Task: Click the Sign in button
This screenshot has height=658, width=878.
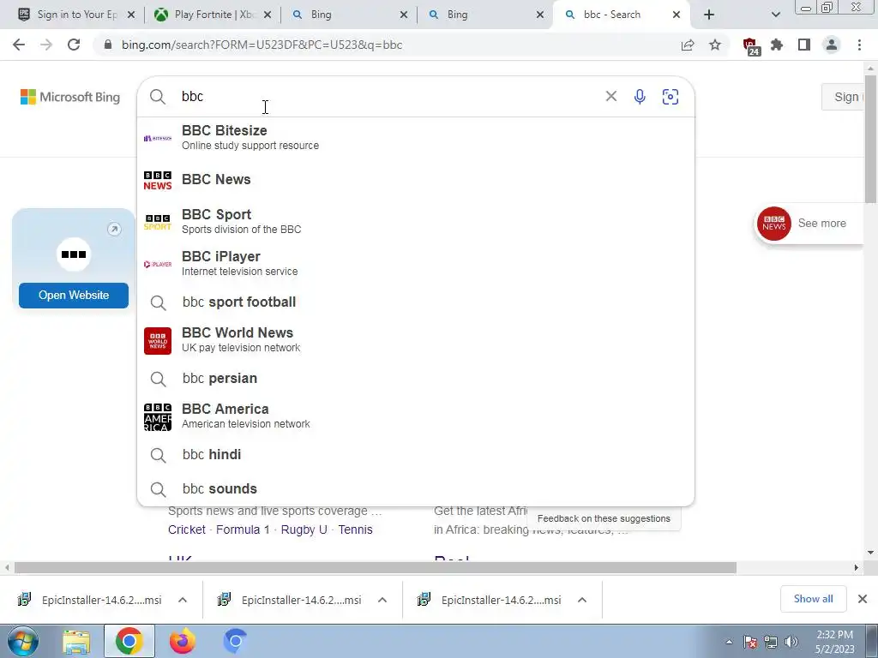Action: click(844, 97)
